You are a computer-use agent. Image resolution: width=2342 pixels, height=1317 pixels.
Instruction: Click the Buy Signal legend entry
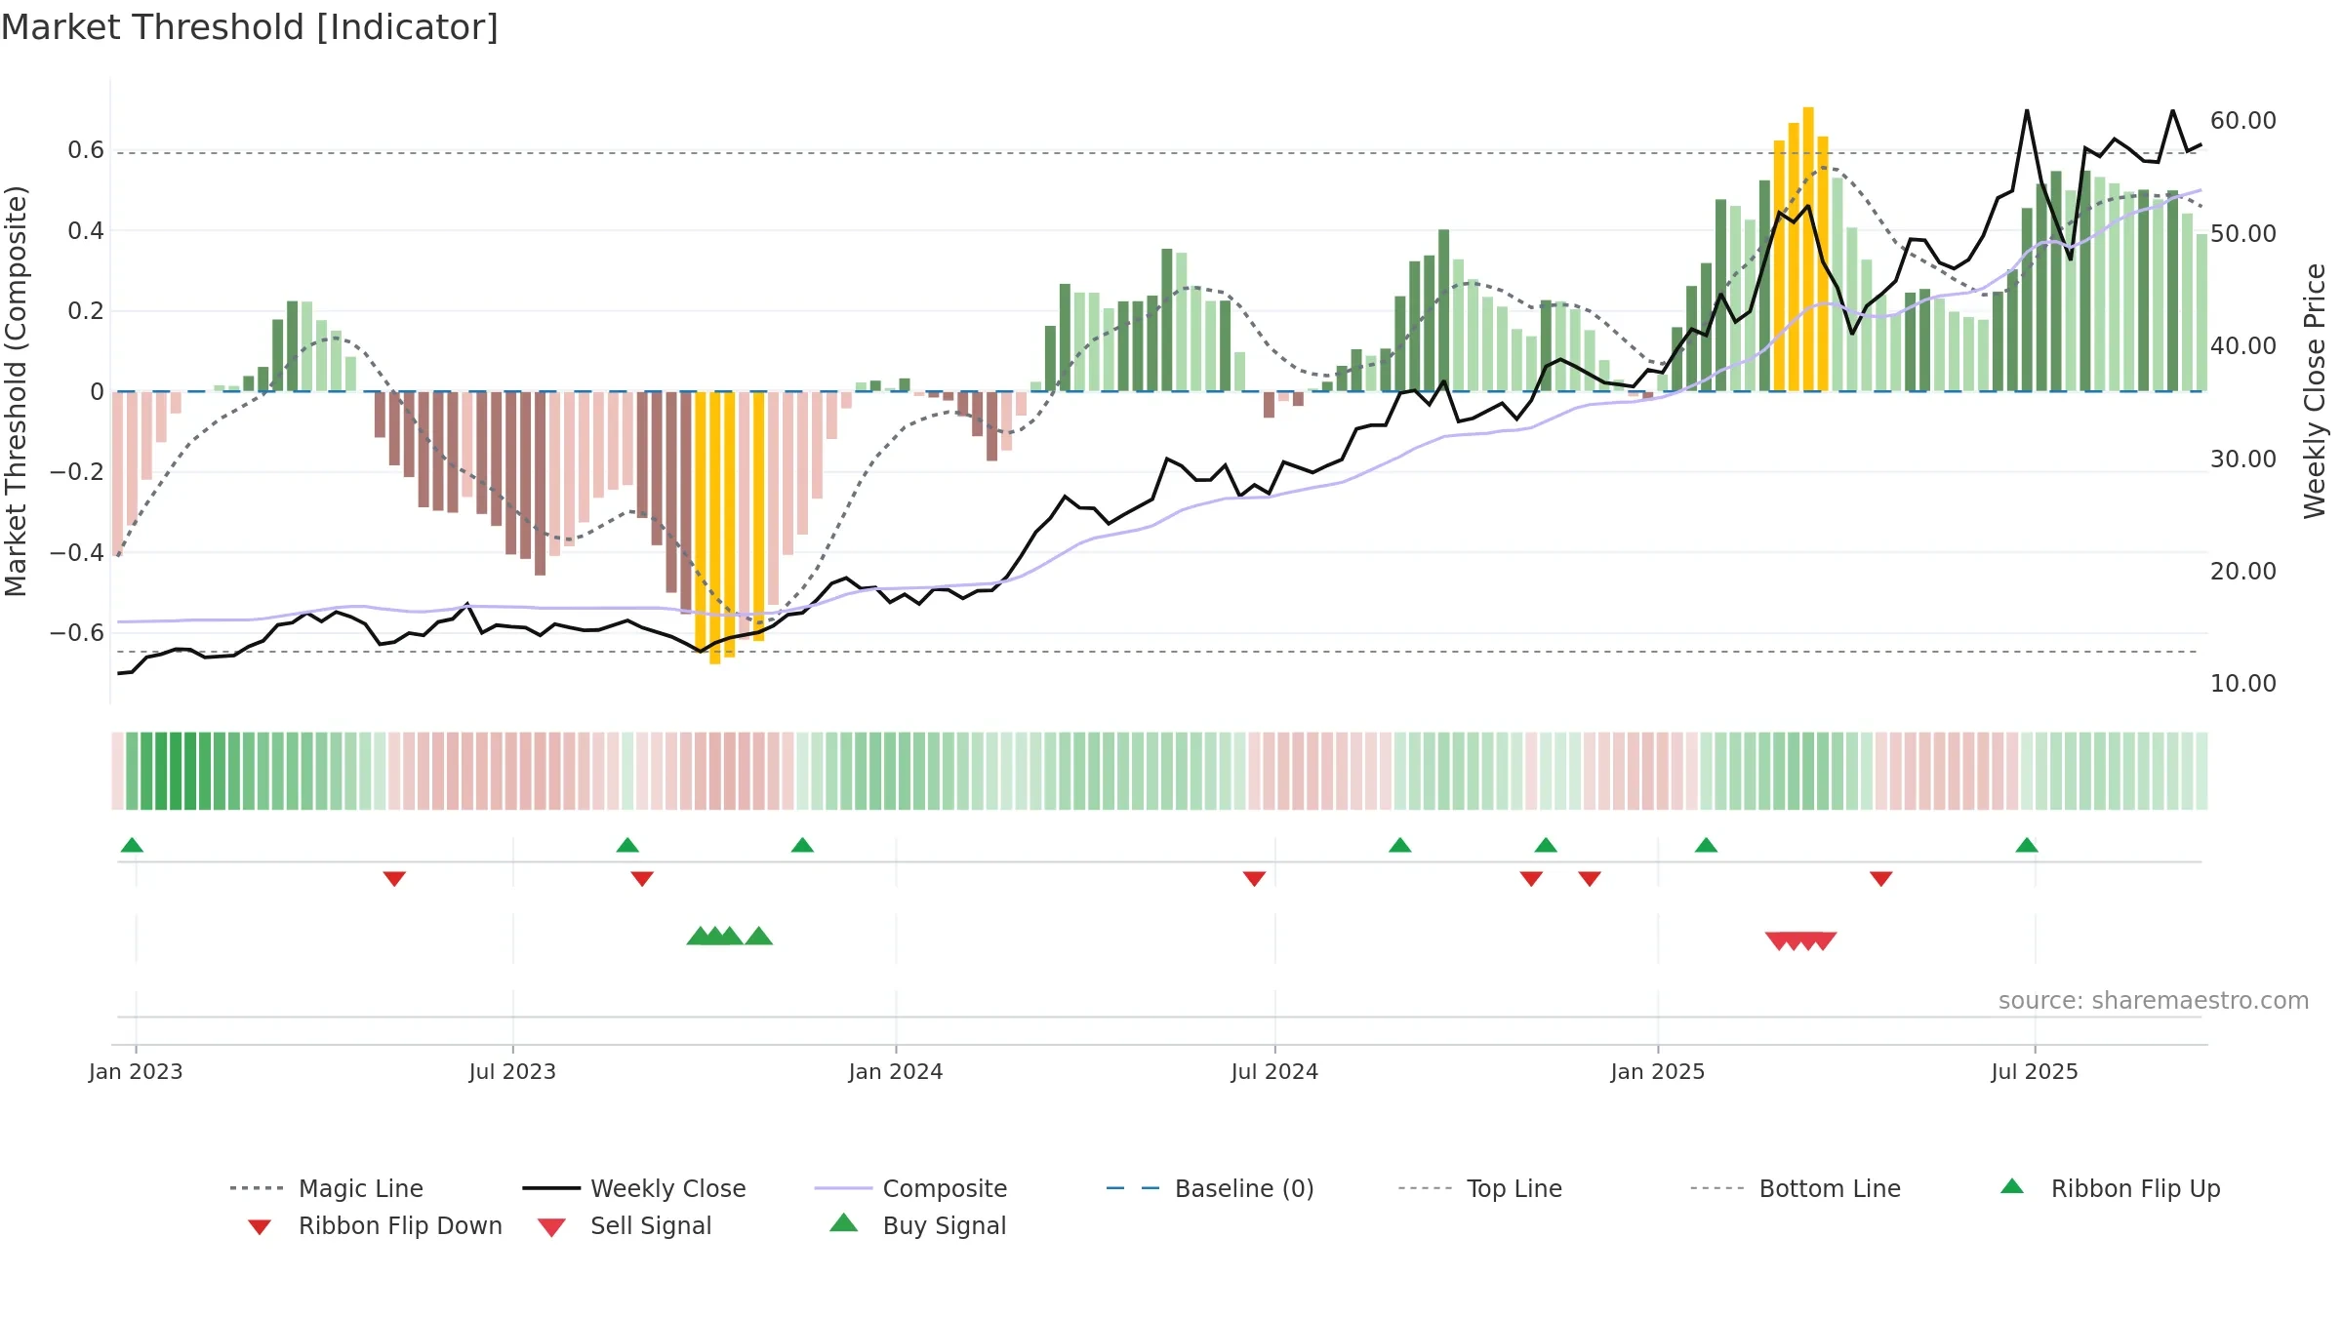coord(917,1225)
